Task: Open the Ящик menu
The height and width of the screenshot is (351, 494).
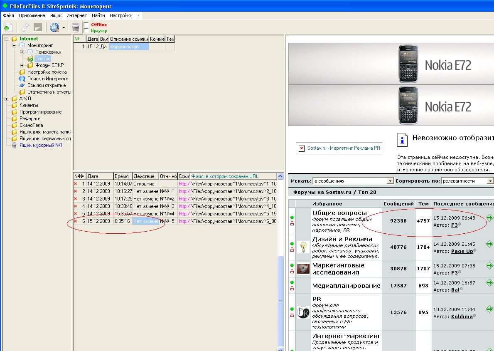Action: (x=56, y=15)
